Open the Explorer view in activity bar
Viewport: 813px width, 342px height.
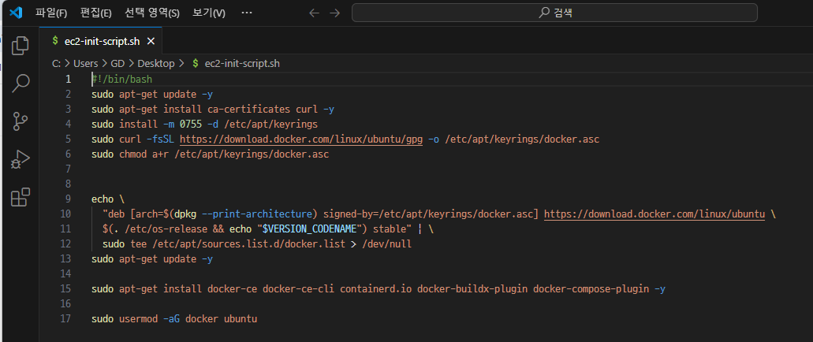pos(21,46)
